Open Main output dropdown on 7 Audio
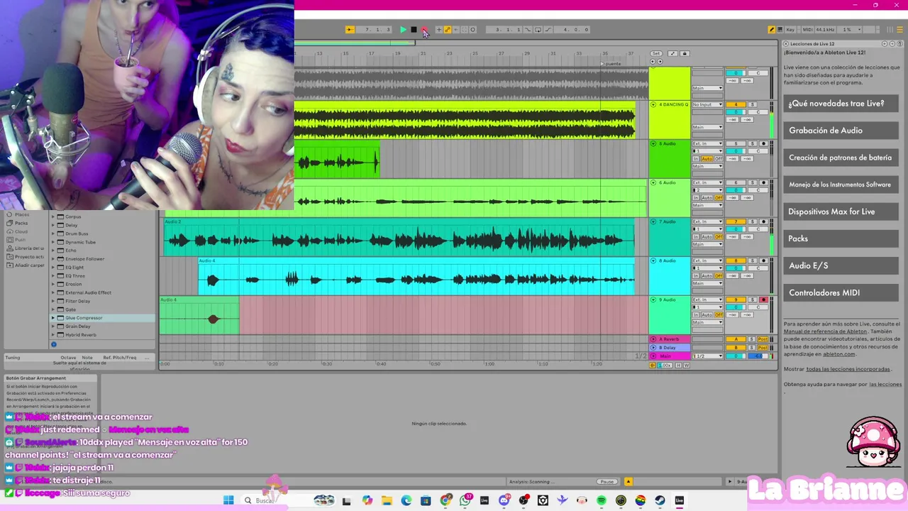 (707, 244)
